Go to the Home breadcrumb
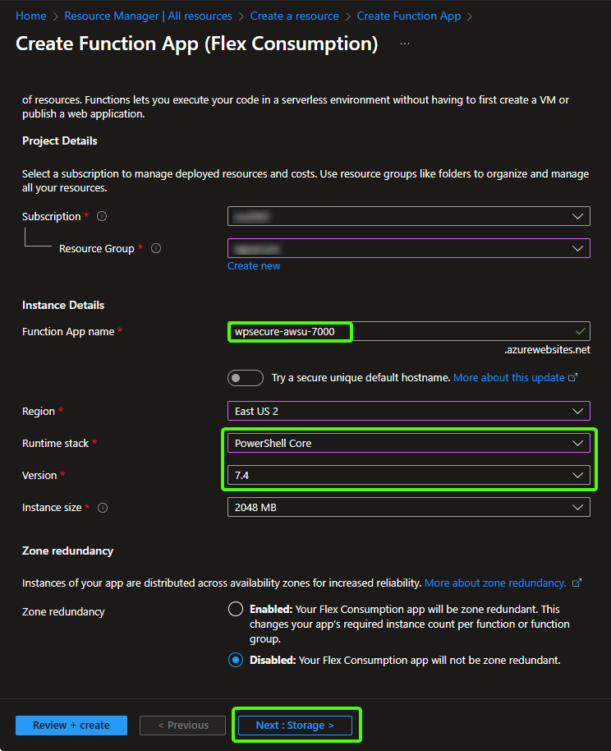 pos(31,16)
